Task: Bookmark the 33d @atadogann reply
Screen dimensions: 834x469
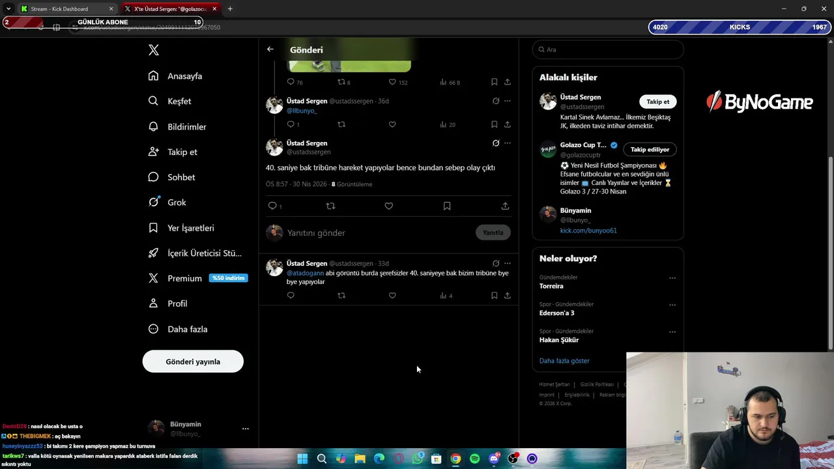Action: 495,296
